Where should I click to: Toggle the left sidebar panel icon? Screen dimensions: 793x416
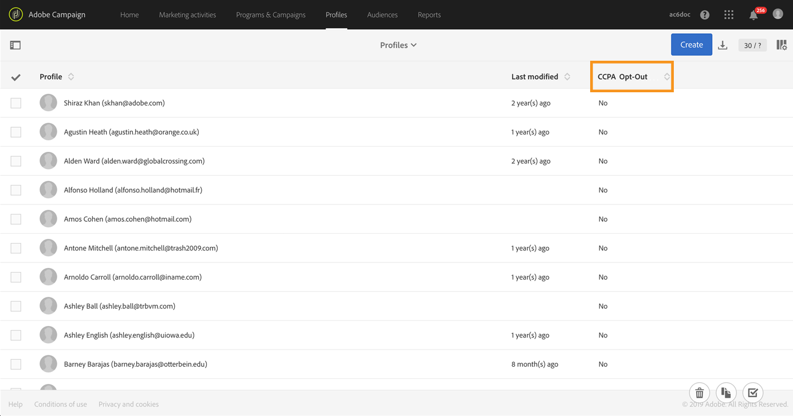[15, 45]
